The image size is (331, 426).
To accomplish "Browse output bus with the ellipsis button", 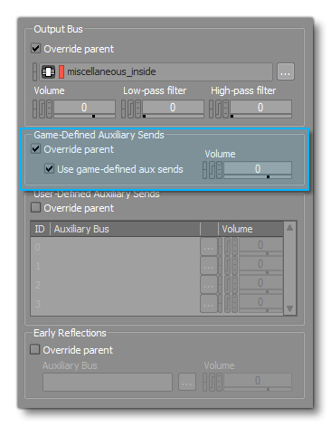I will [286, 71].
